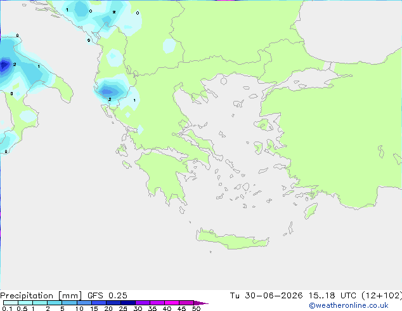Click the "0.5" legend scale value
This screenshot has height=311, width=402.
point(22,308)
